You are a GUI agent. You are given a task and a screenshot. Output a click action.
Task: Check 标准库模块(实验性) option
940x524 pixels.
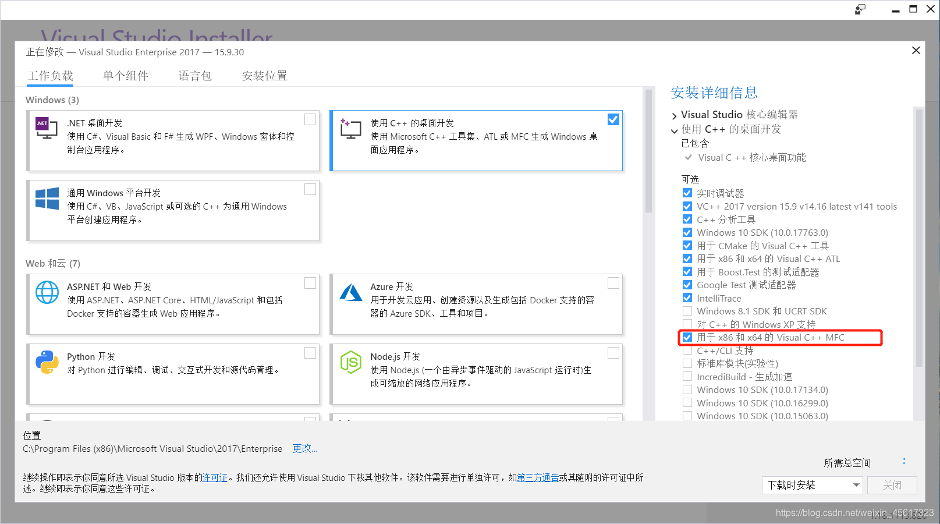click(687, 363)
